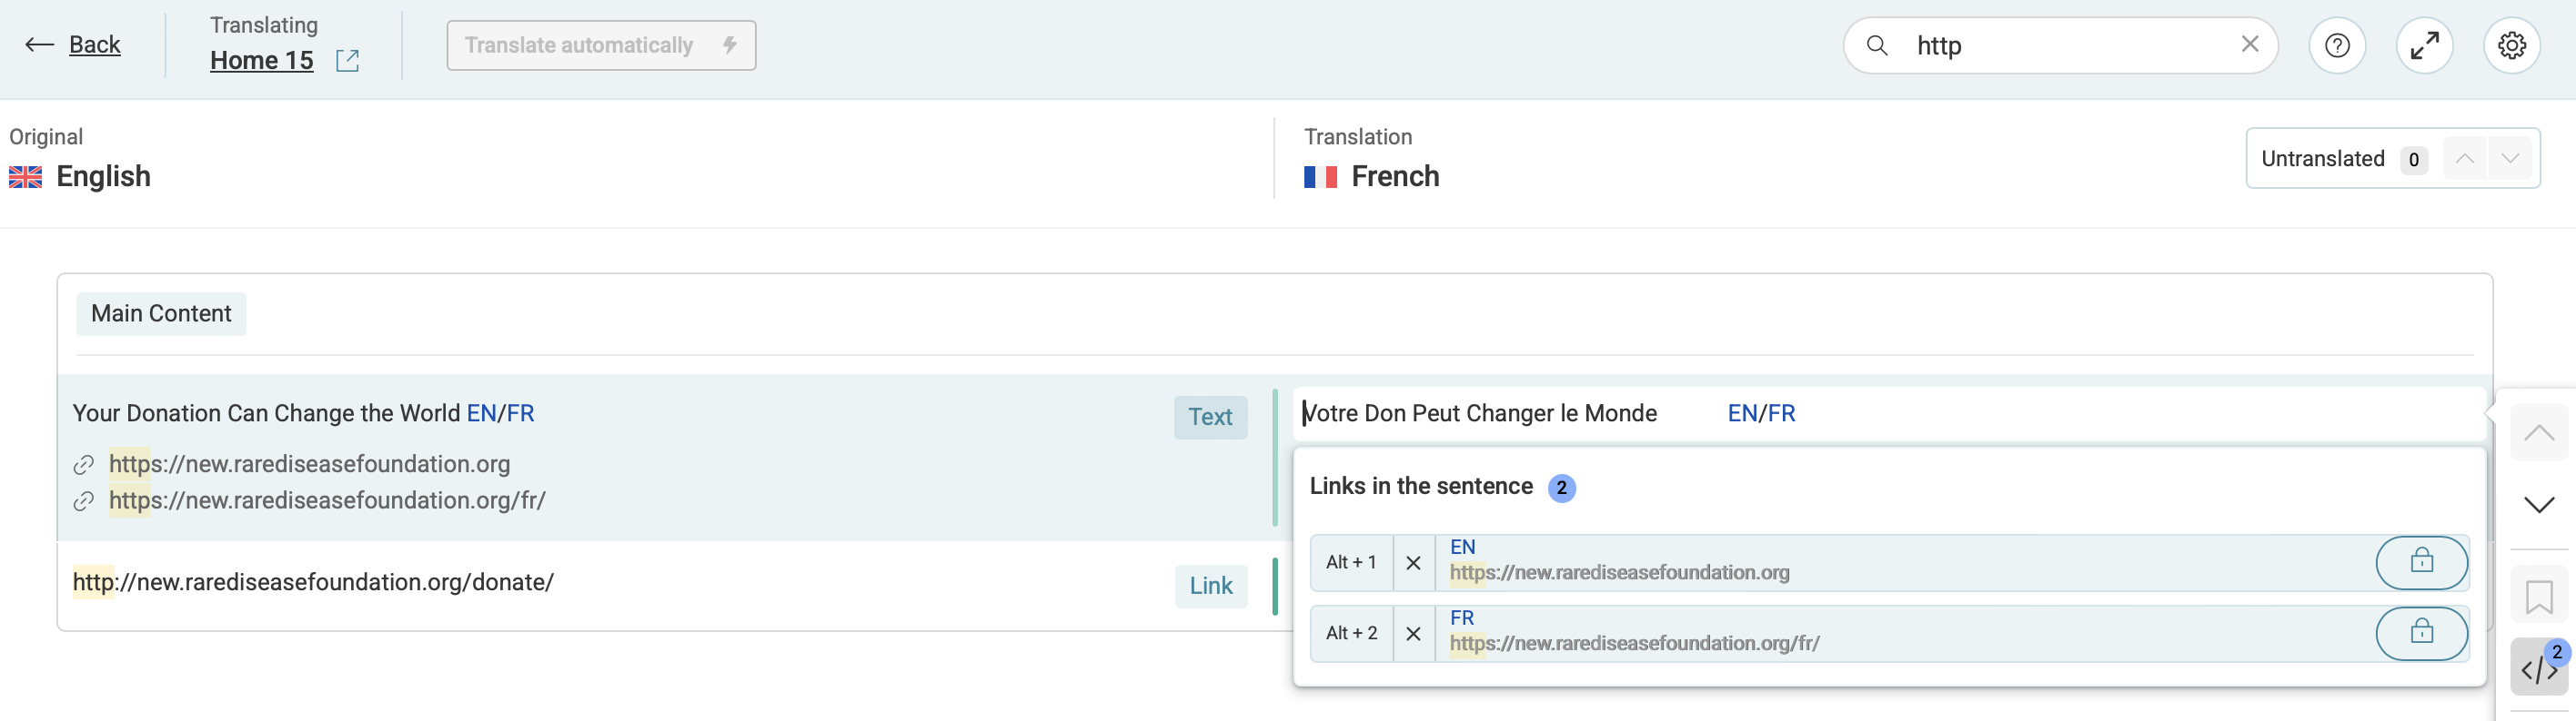The width and height of the screenshot is (2576, 721).
Task: Click the Translate automatically button
Action: pyautogui.click(x=600, y=44)
